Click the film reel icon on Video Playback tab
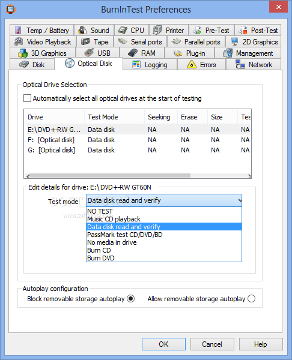The height and width of the screenshot is (360, 292). click(x=19, y=41)
